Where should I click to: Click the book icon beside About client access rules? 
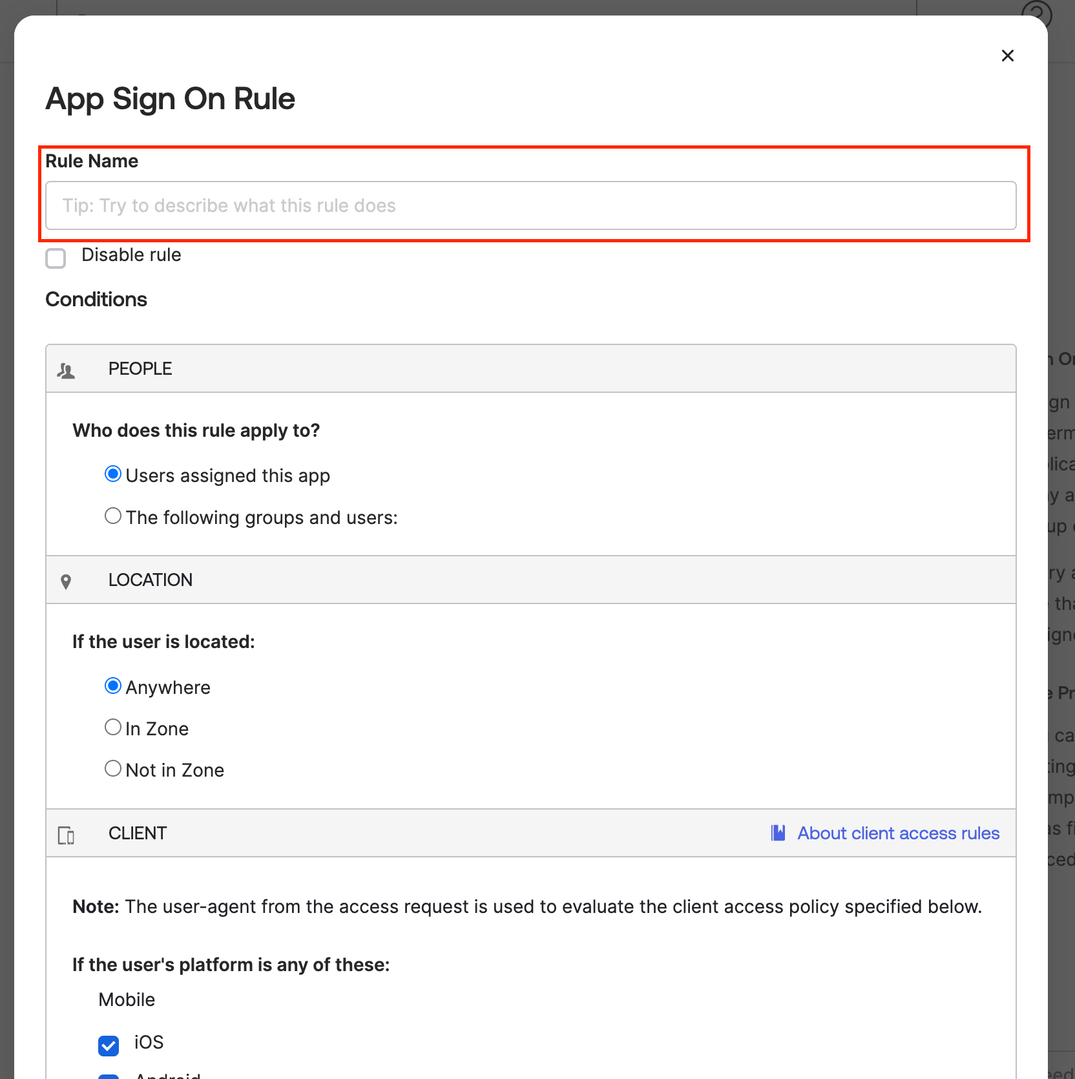click(778, 833)
